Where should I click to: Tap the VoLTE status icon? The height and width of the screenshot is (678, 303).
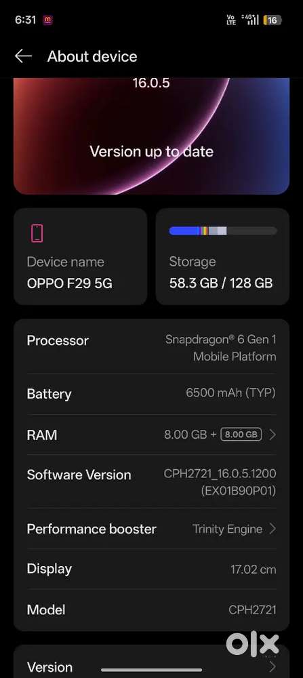click(231, 20)
